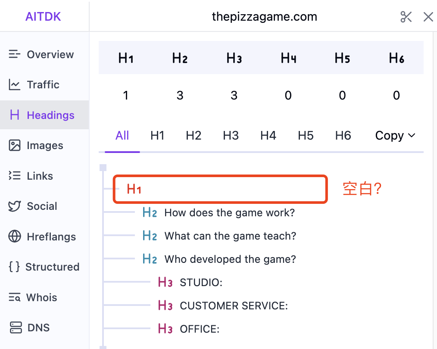
Task: Open the Overview section icon
Action: click(15, 54)
